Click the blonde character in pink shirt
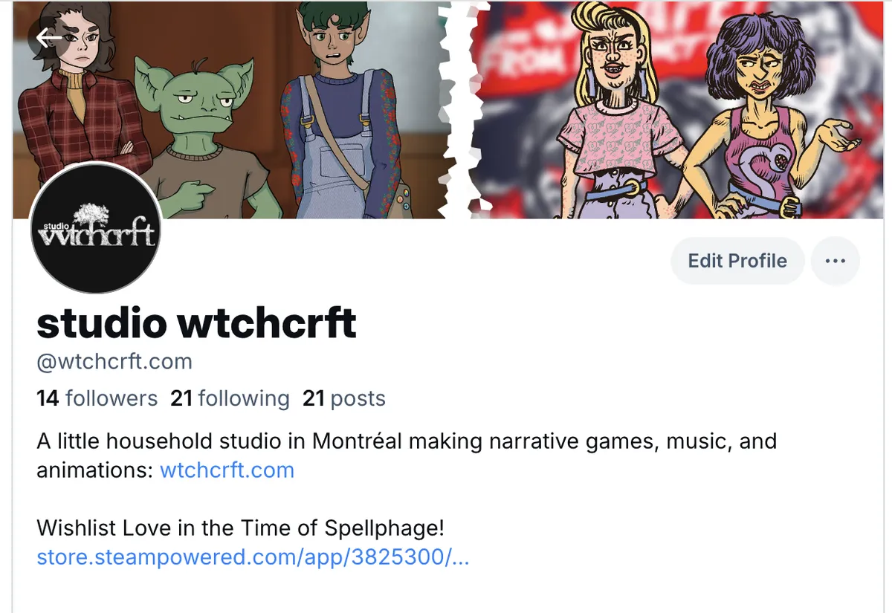The height and width of the screenshot is (613, 892). [x=622, y=111]
